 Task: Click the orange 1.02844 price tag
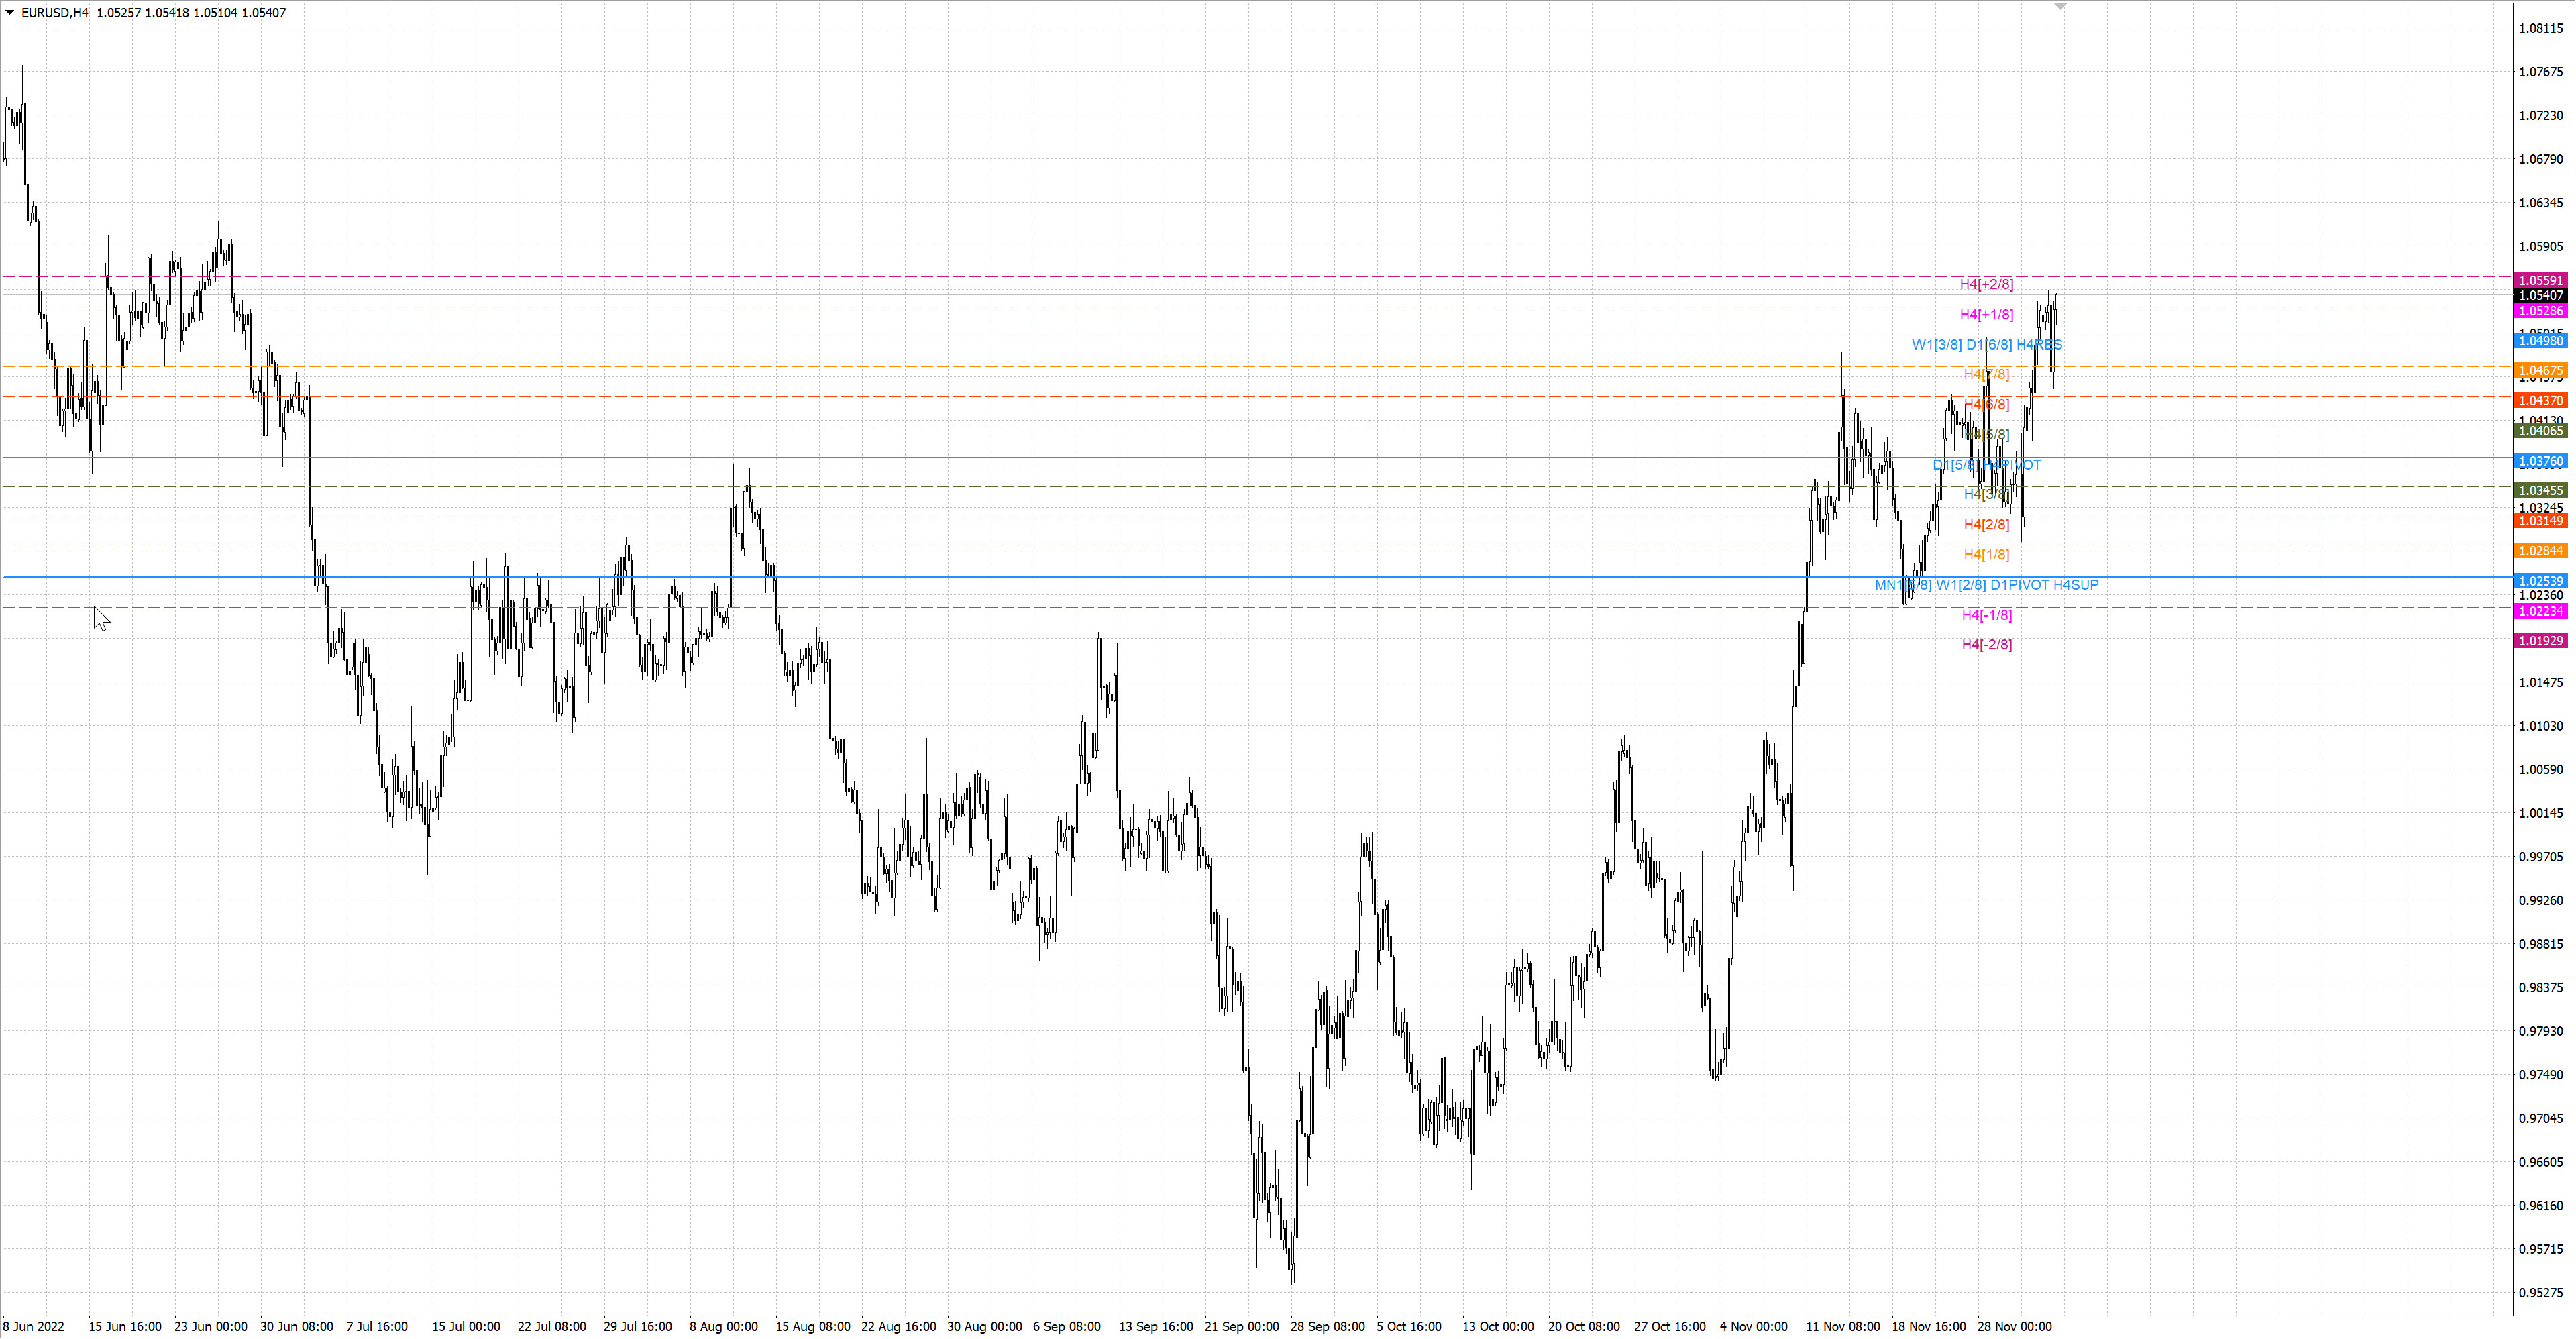coord(2540,551)
